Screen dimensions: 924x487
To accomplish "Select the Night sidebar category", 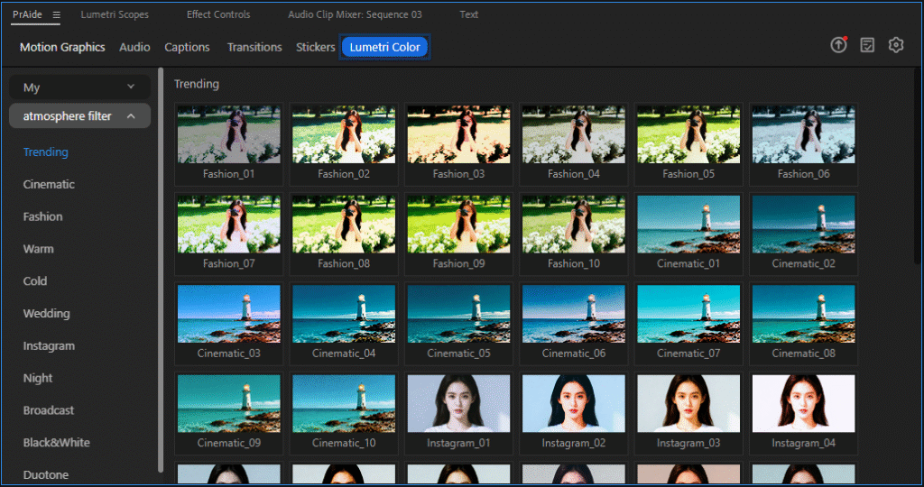I will [38, 378].
